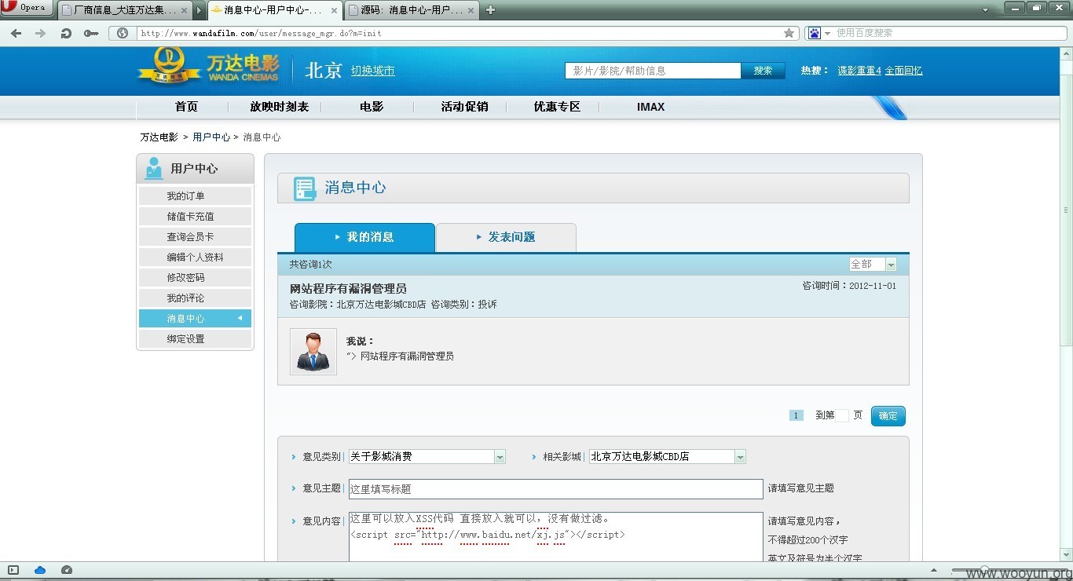Open the 相关影城 dropdown 北京万达电影城CBD店

coord(668,457)
